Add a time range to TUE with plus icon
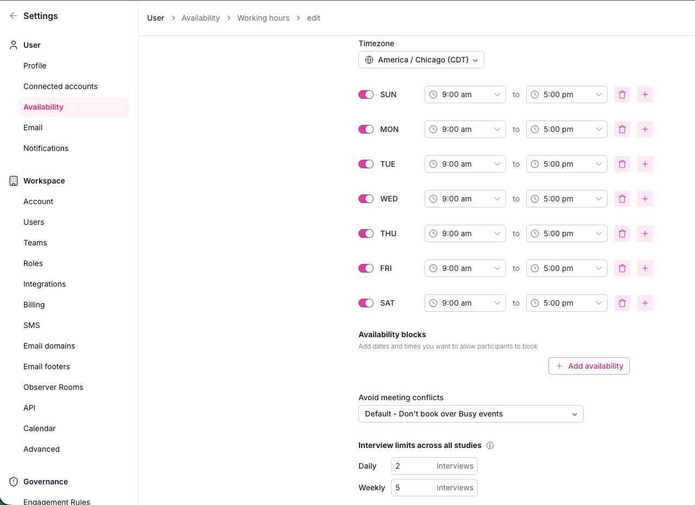 point(645,164)
